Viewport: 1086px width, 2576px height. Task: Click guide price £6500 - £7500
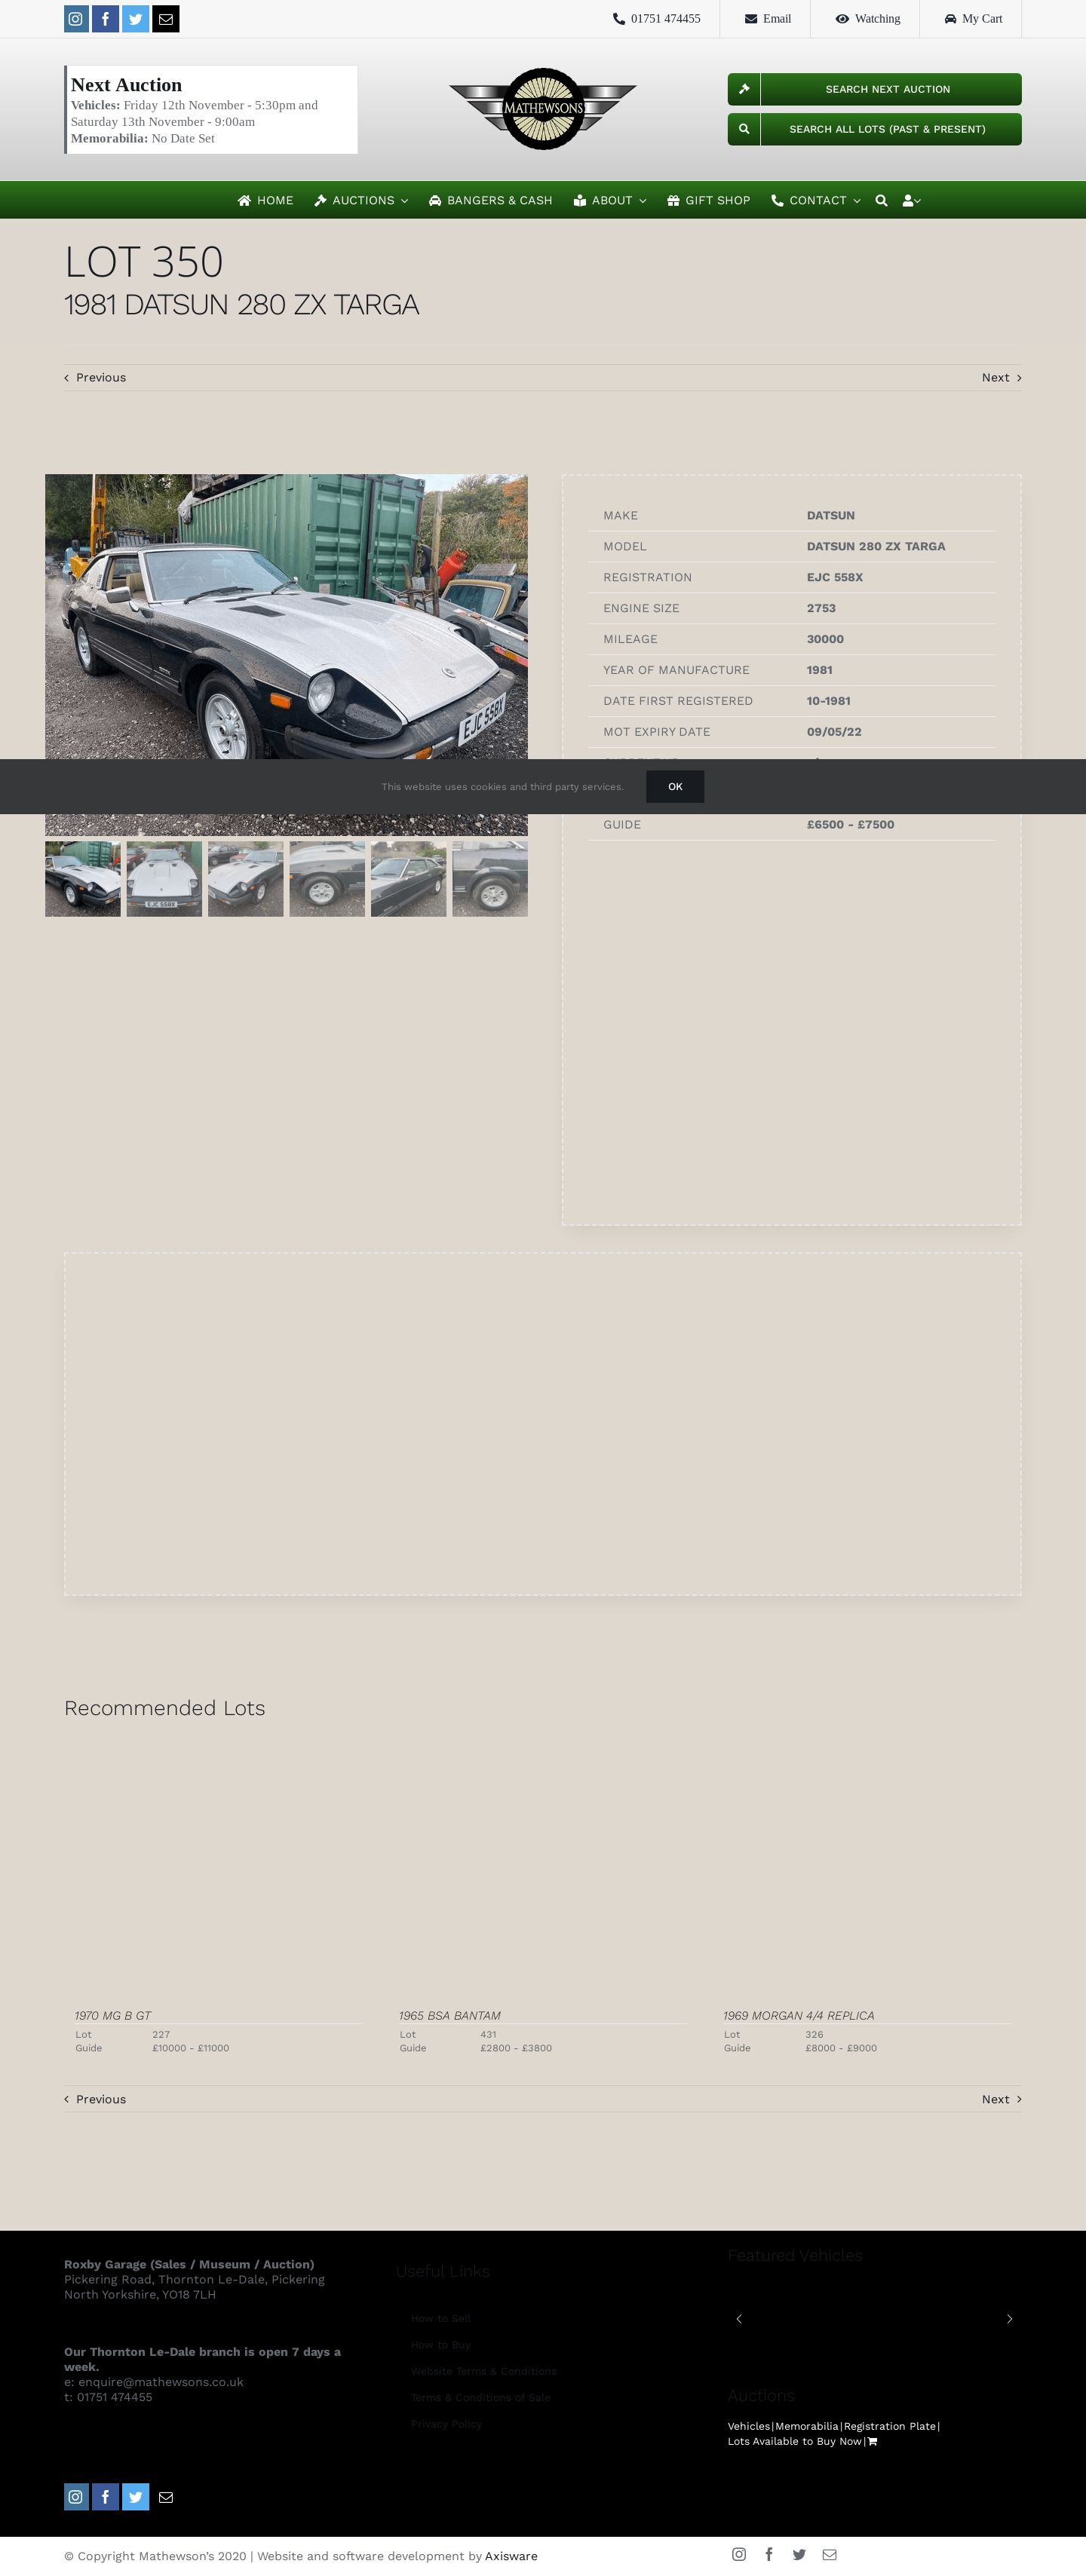pos(851,824)
